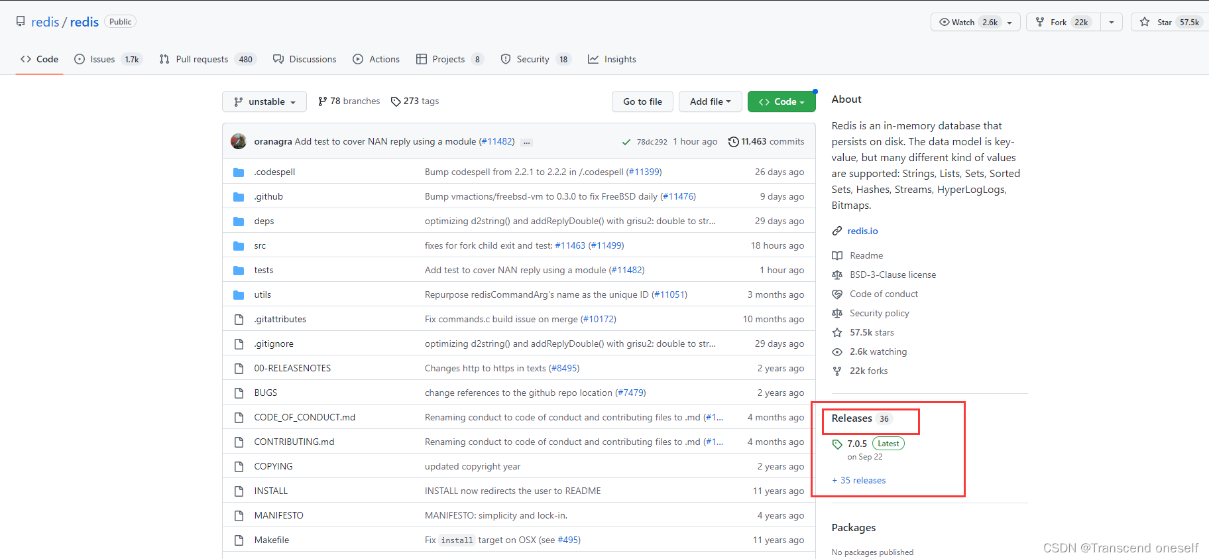1209x559 pixels.
Task: Click the folder icon beside deps
Action: pyautogui.click(x=239, y=221)
